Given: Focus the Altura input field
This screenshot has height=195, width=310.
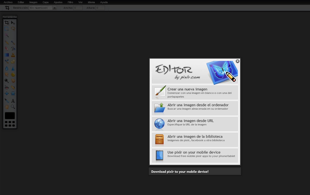Looking at the screenshot, I should pos(100,8).
